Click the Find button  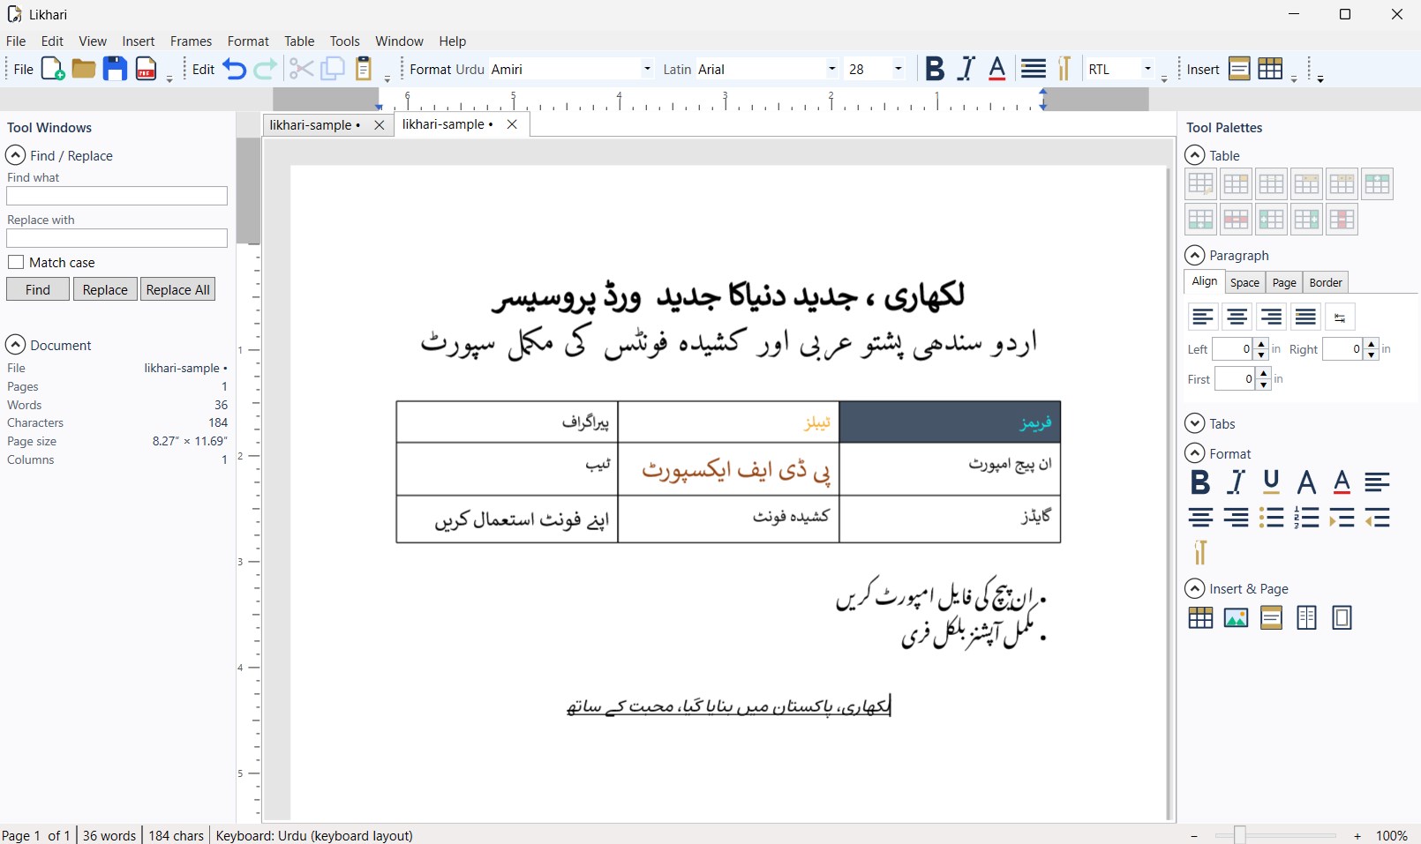tap(38, 289)
